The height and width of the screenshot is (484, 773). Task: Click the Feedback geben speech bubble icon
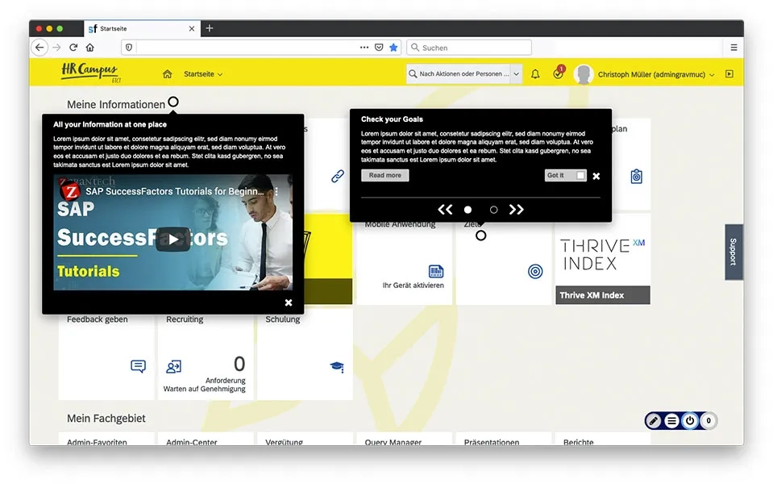coord(138,367)
